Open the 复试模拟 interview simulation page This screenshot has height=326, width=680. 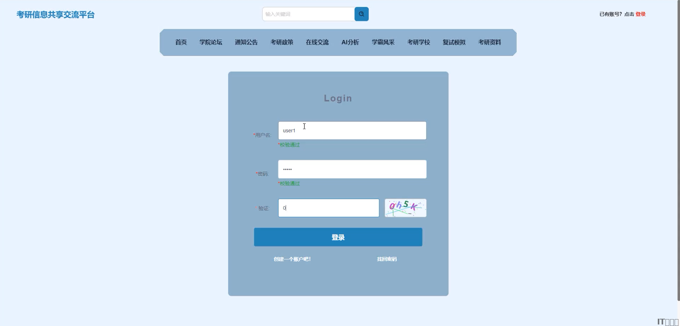coord(454,42)
